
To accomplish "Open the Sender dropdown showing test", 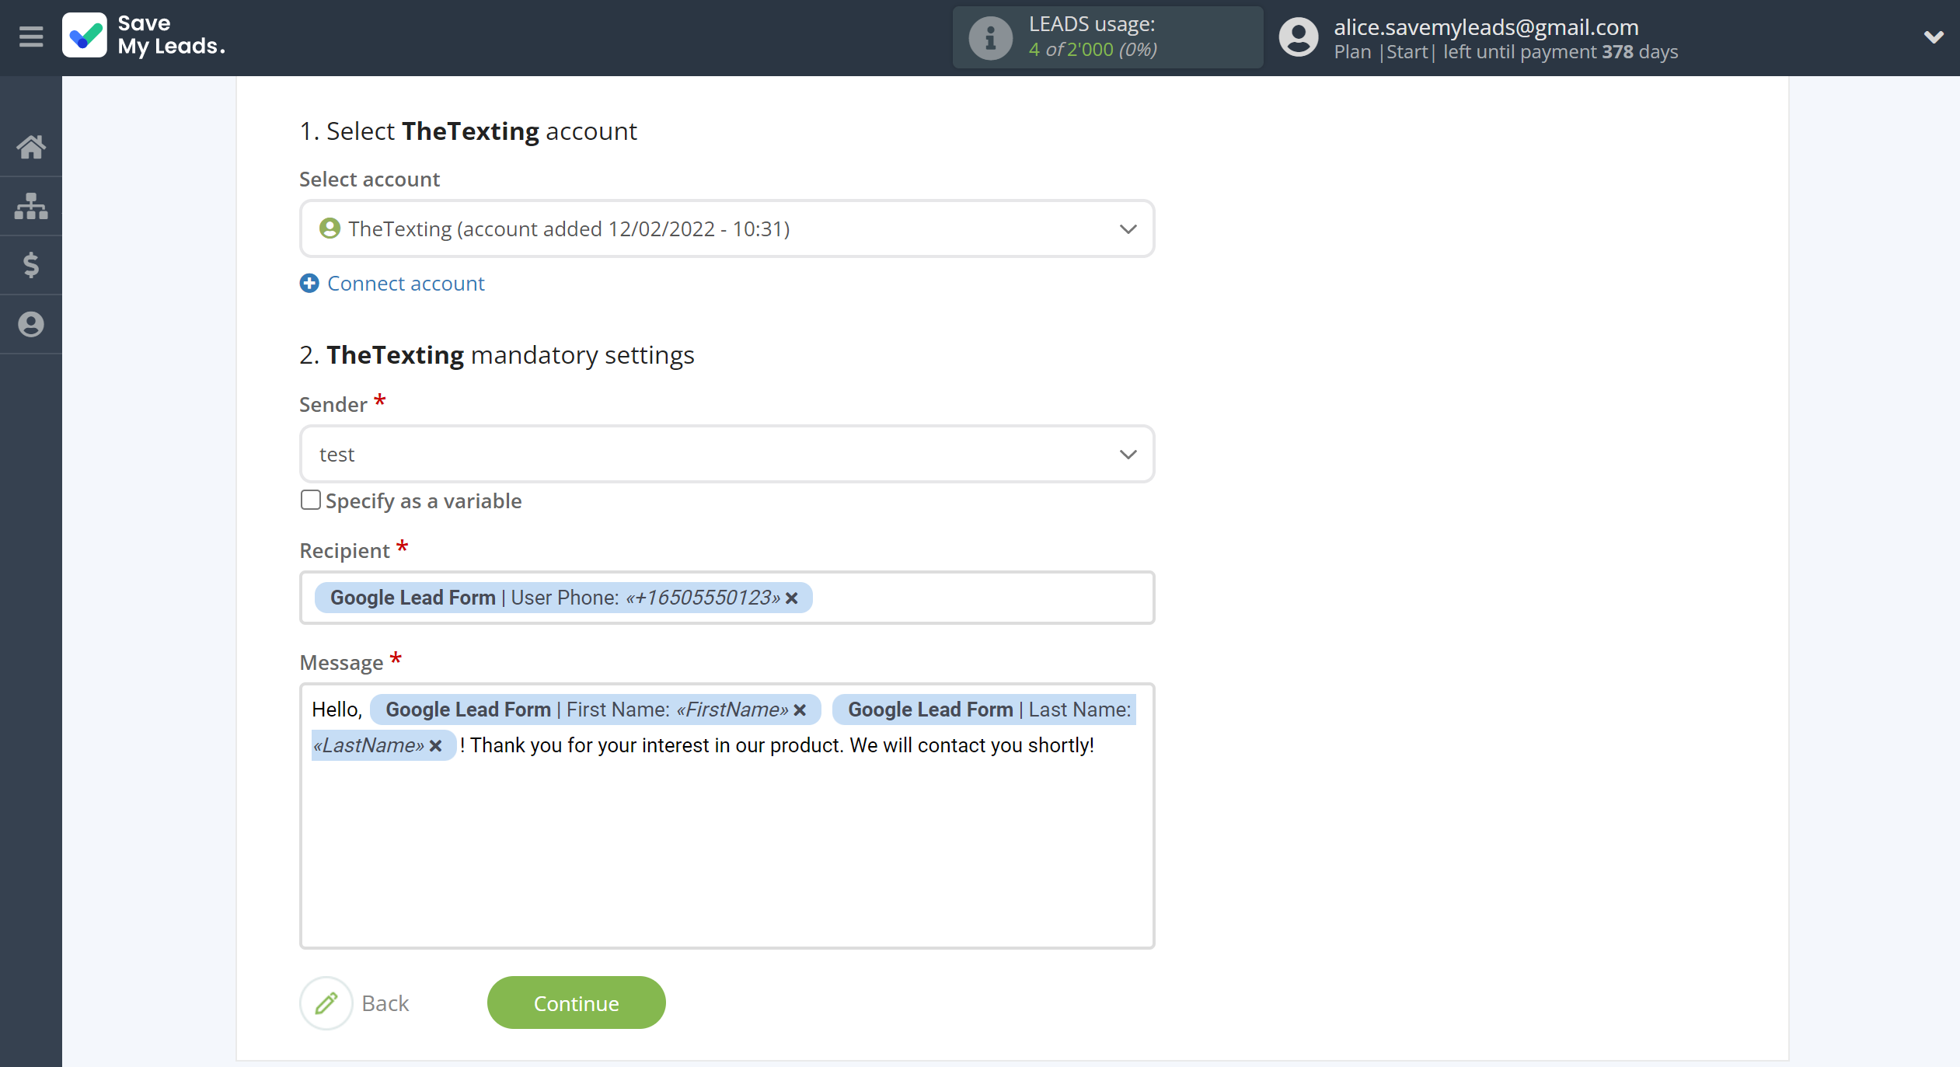I will (x=727, y=454).
